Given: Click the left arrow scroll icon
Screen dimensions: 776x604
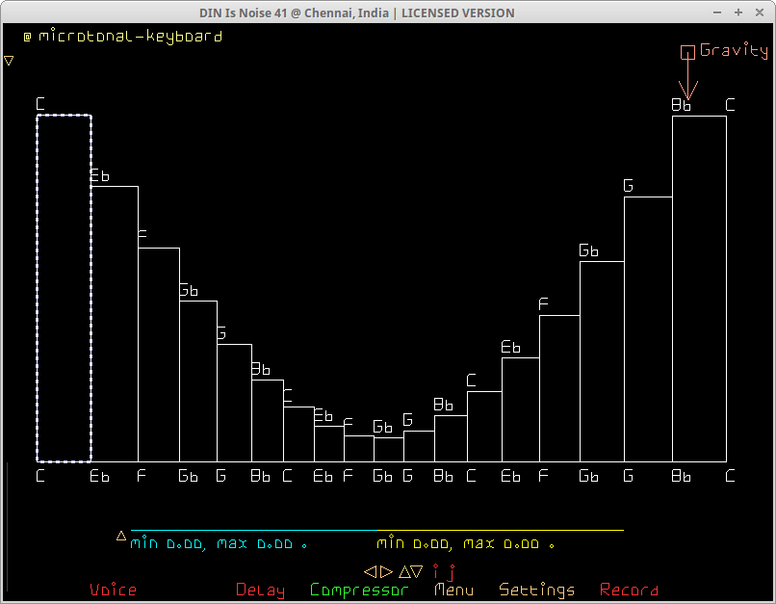Looking at the screenshot, I should click(370, 571).
